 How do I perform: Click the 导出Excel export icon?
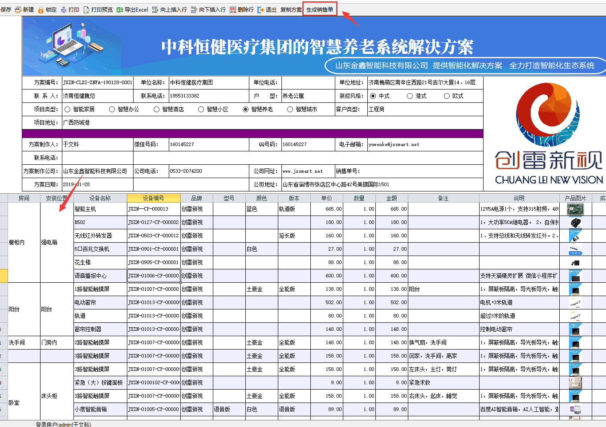pos(129,8)
